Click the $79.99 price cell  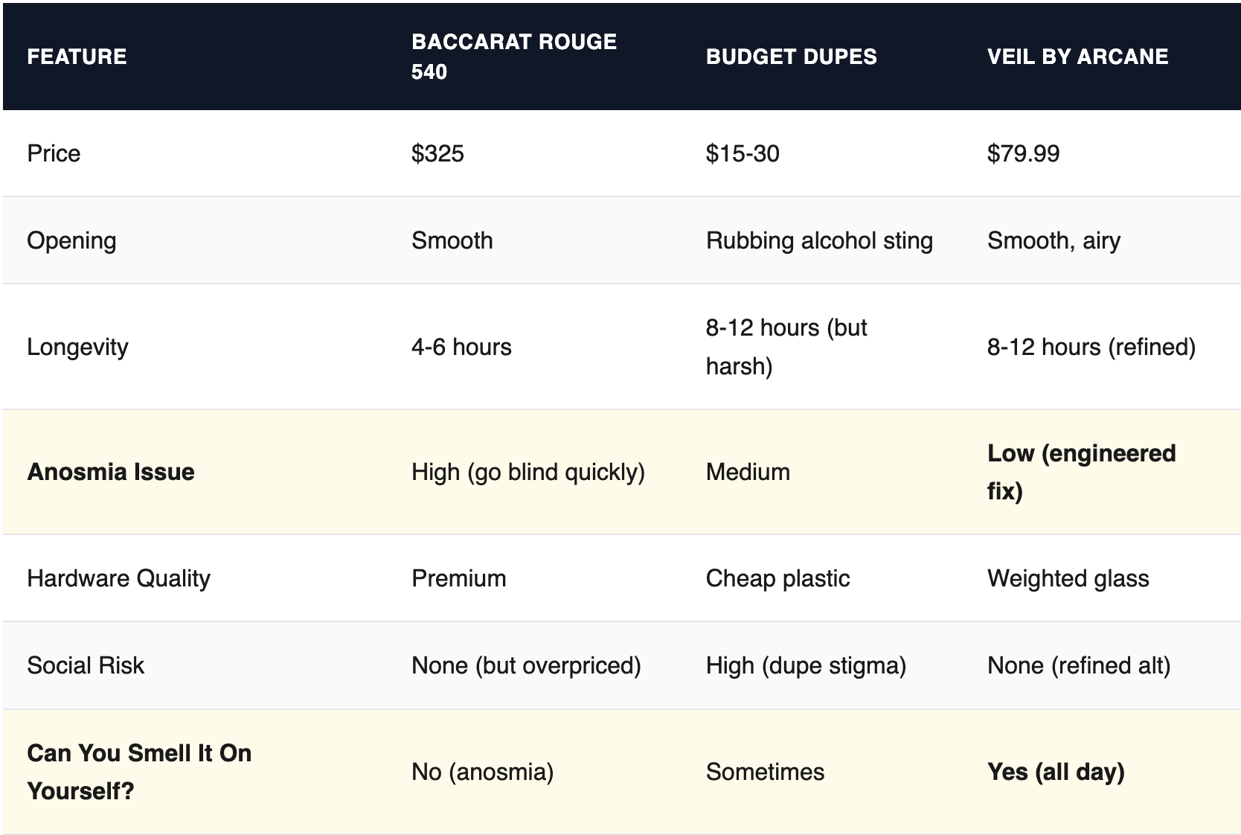[1023, 153]
